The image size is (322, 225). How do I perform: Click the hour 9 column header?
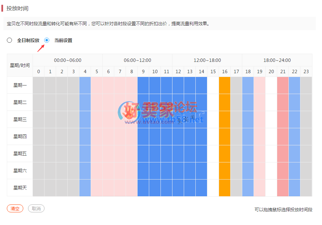coord(143,71)
